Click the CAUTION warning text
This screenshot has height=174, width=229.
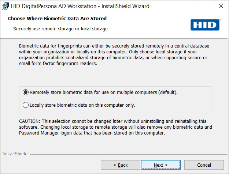point(116,127)
